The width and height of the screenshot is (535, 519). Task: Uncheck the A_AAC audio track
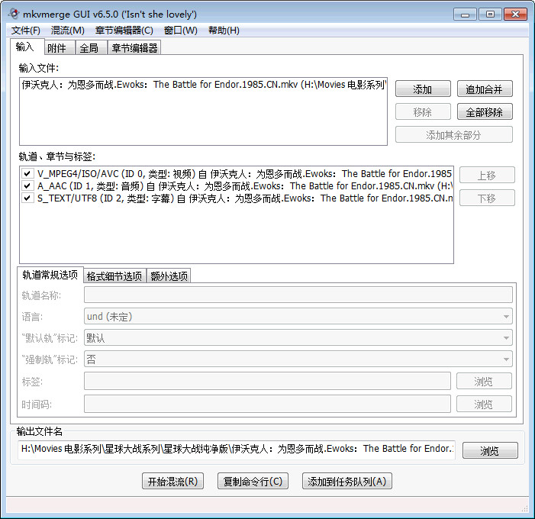point(27,185)
